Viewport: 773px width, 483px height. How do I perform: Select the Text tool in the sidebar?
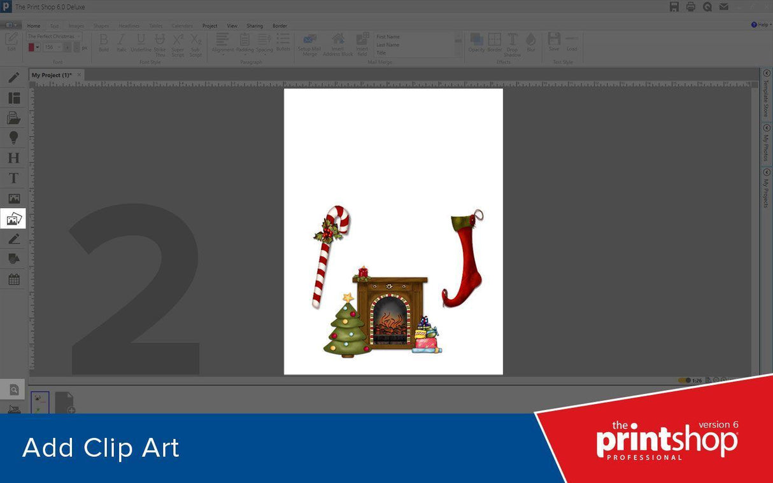click(13, 178)
